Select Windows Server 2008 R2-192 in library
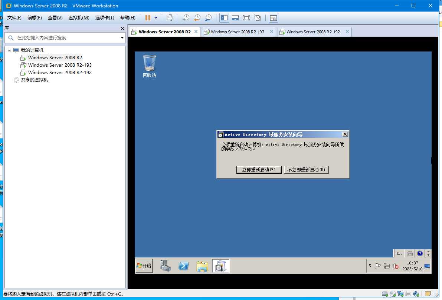This screenshot has height=300, width=442. 60,72
